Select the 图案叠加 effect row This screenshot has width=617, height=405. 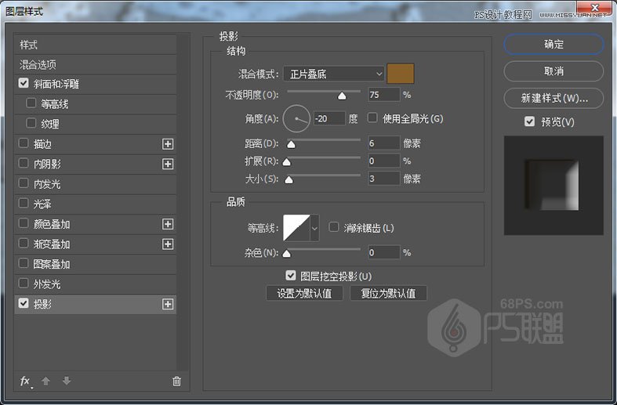(95, 264)
